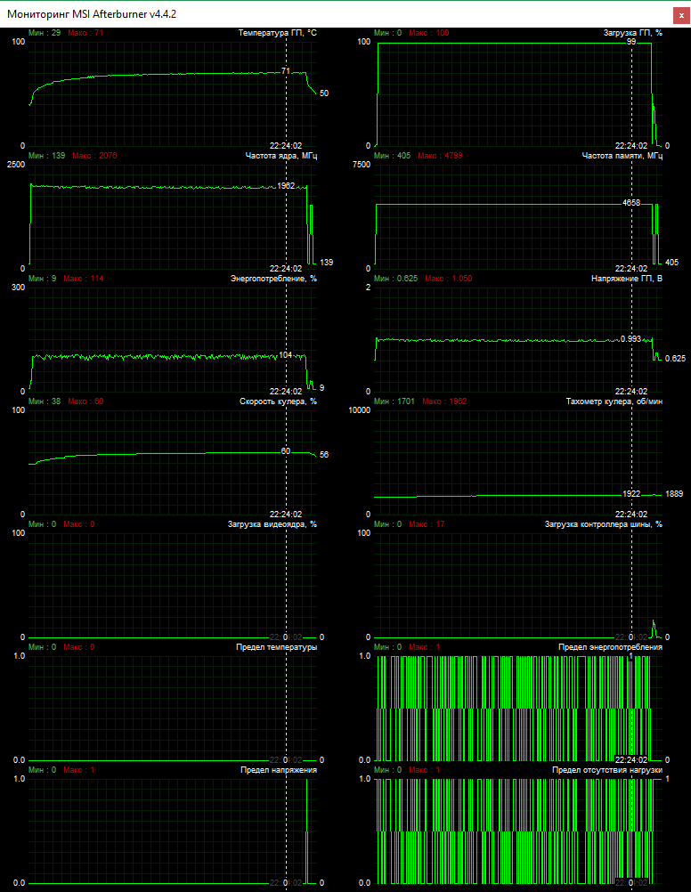Click the 4658 value on memory clock graph
The width and height of the screenshot is (691, 892).
click(631, 203)
